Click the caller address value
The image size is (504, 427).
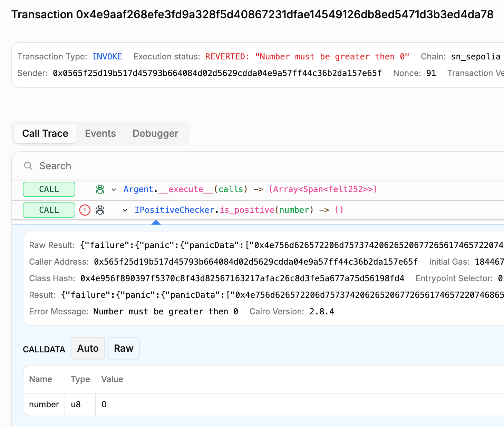coord(255,262)
